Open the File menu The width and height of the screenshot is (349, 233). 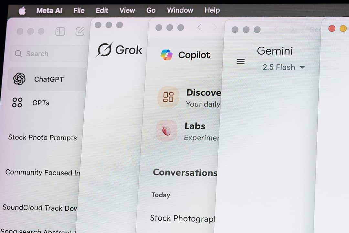click(x=79, y=10)
